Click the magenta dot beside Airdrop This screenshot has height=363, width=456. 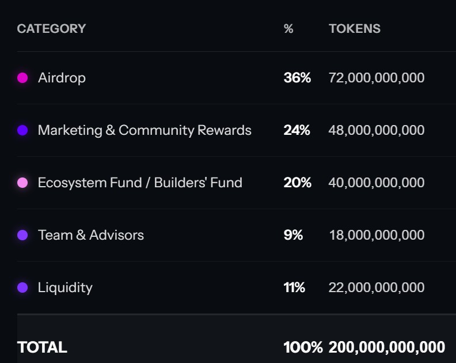pos(22,78)
